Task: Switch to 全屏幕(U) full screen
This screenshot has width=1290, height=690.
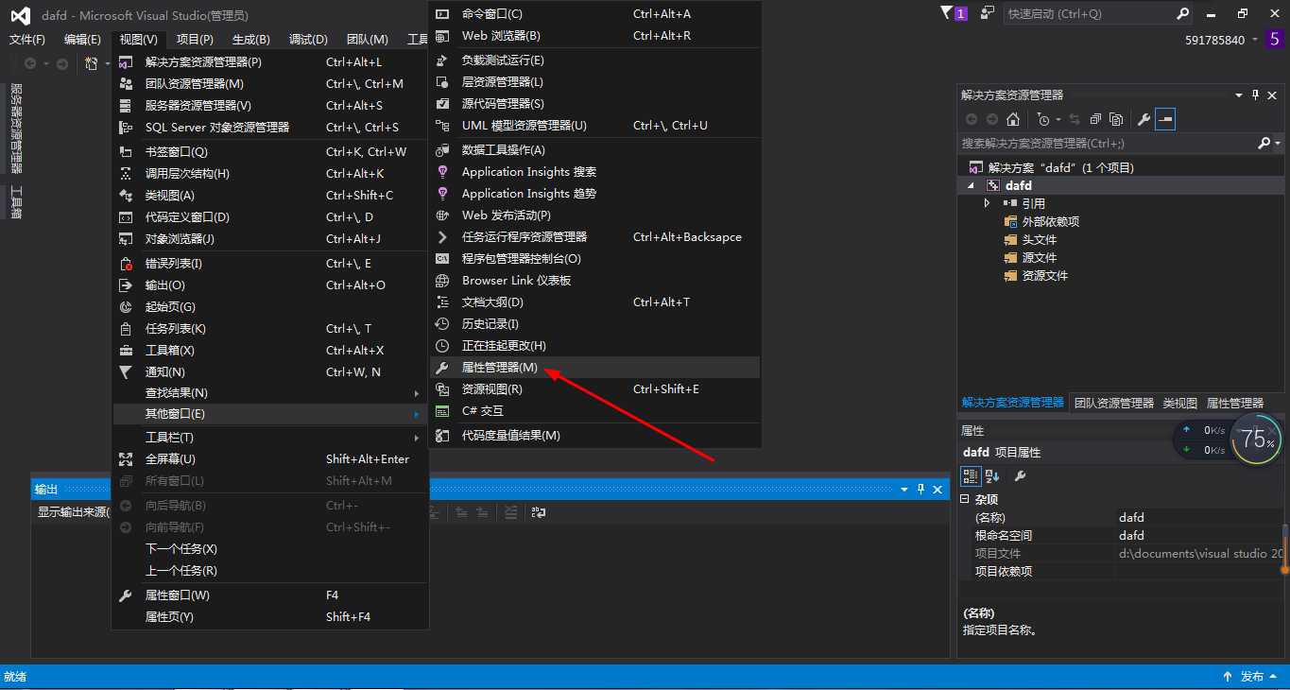Action: tap(270, 458)
